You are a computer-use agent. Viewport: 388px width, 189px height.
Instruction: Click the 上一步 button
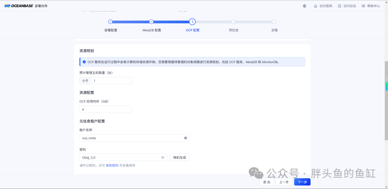point(284,182)
